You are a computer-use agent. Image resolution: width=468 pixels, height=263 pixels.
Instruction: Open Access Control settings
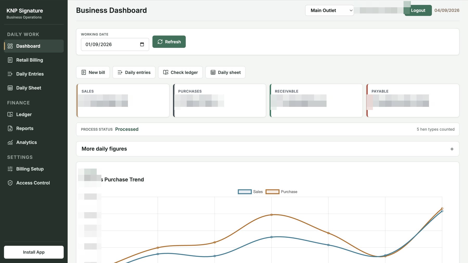point(34,183)
